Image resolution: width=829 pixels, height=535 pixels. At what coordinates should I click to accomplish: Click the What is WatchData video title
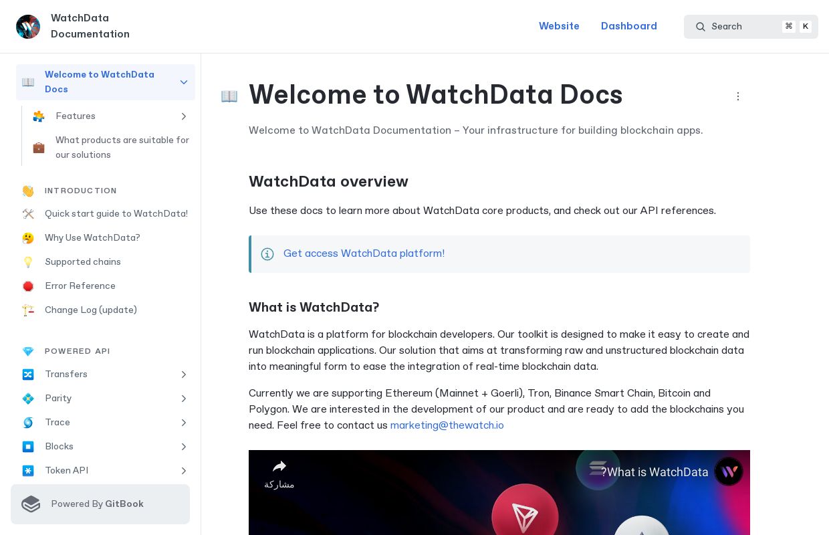tap(655, 472)
